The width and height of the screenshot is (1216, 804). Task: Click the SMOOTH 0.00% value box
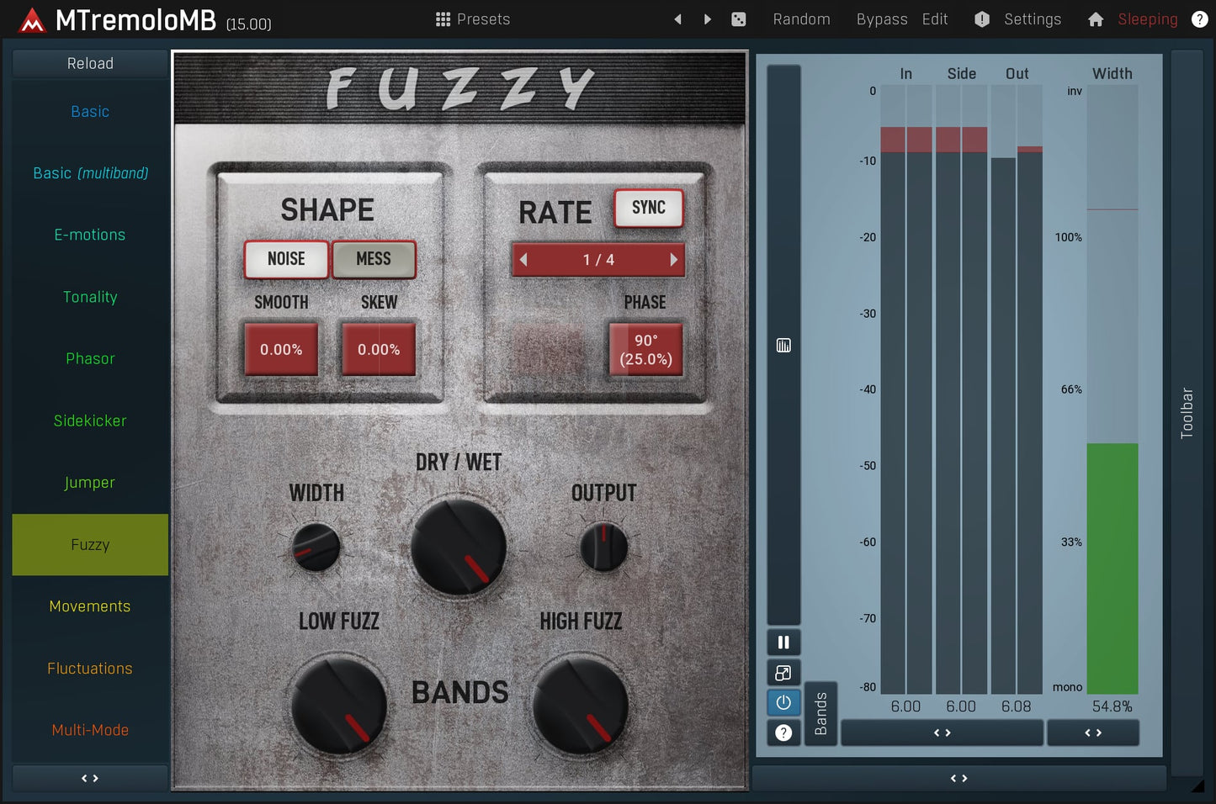click(x=281, y=349)
